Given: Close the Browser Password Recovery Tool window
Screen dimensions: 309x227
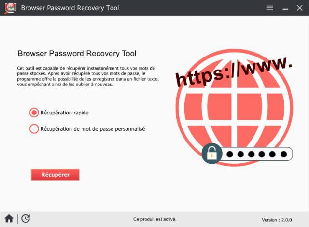Looking at the screenshot, I should pos(300,8).
